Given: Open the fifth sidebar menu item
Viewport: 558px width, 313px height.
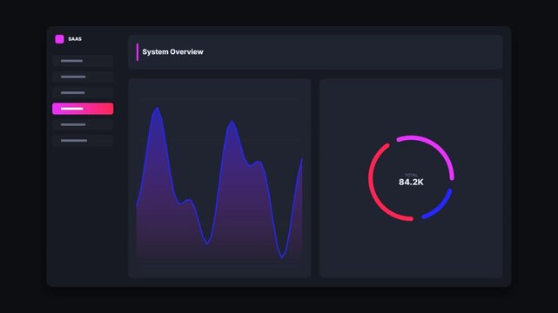Looking at the screenshot, I should click(x=83, y=124).
